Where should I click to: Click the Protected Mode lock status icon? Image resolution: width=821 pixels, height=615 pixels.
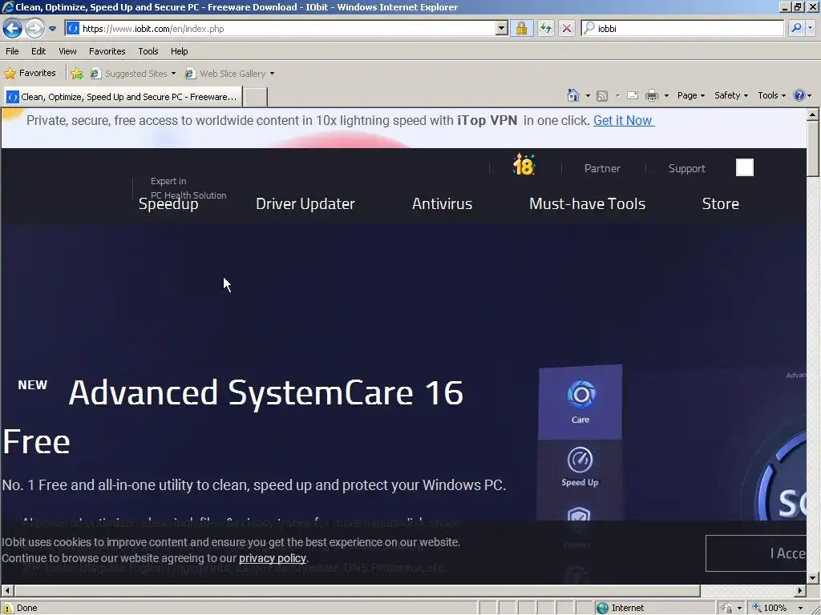coord(727,609)
